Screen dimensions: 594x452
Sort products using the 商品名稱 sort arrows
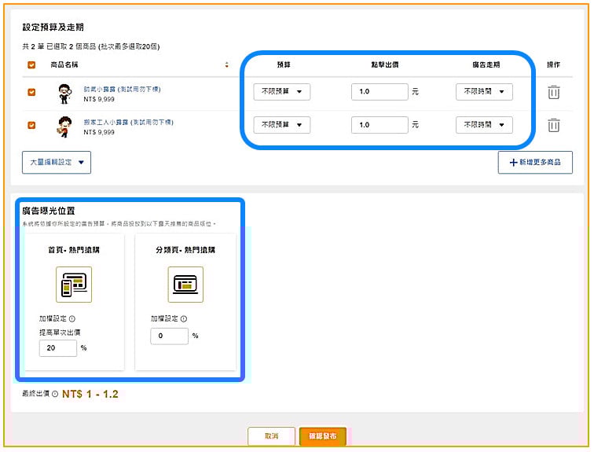coord(227,64)
